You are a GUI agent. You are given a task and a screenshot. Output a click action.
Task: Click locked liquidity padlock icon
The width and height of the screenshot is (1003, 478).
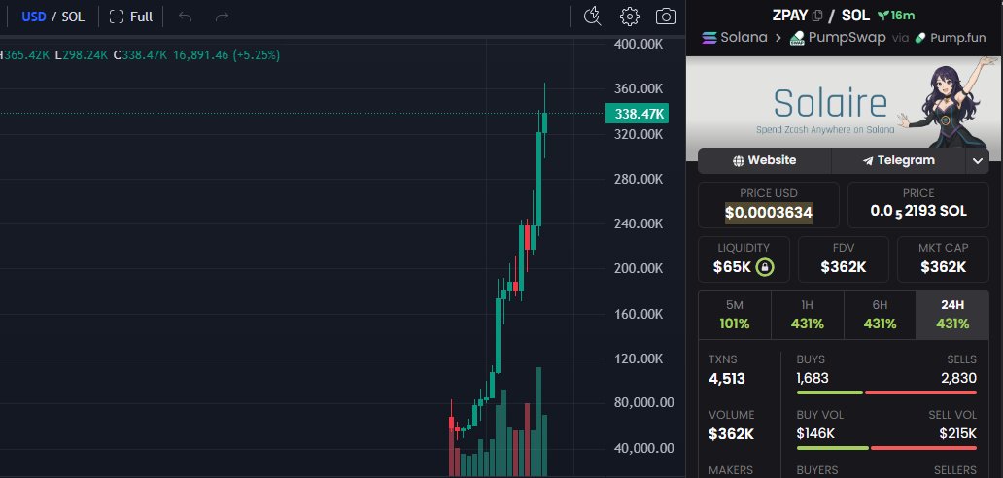(765, 267)
